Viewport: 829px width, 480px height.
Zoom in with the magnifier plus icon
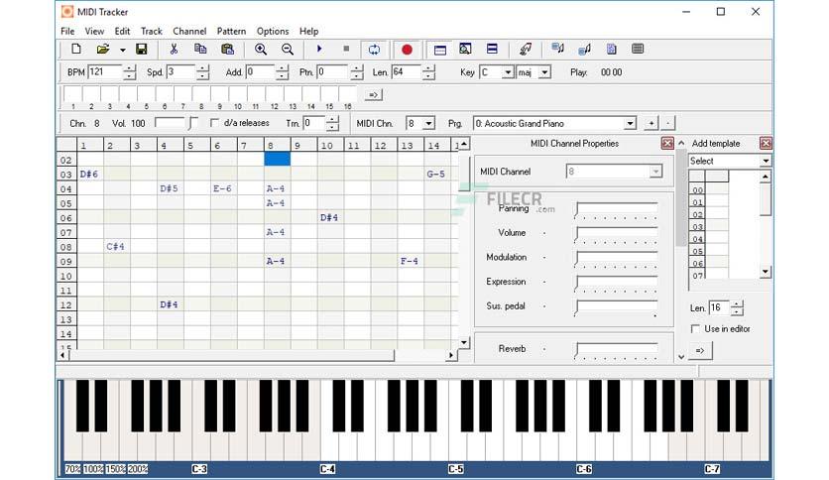(x=260, y=50)
